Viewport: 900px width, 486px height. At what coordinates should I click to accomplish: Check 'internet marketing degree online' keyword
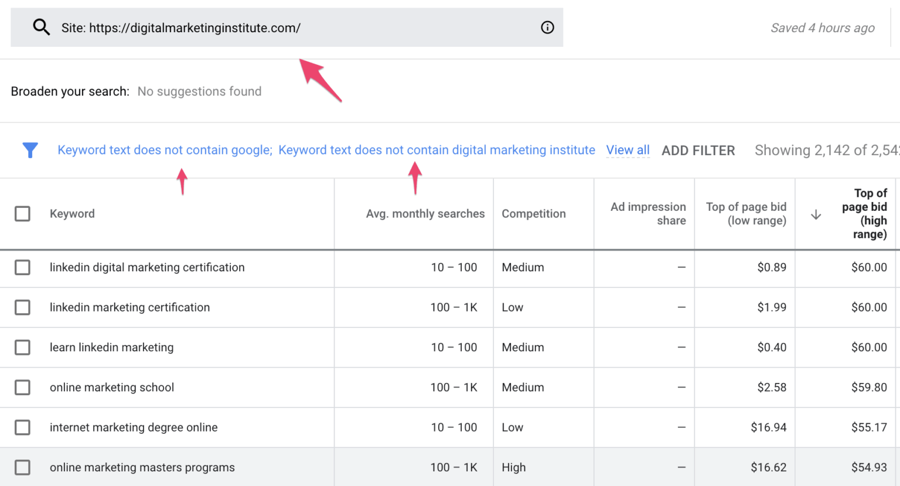22,427
